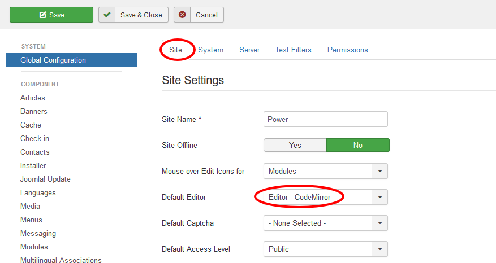Click the Site Name input field
496x263 pixels.
click(x=325, y=119)
